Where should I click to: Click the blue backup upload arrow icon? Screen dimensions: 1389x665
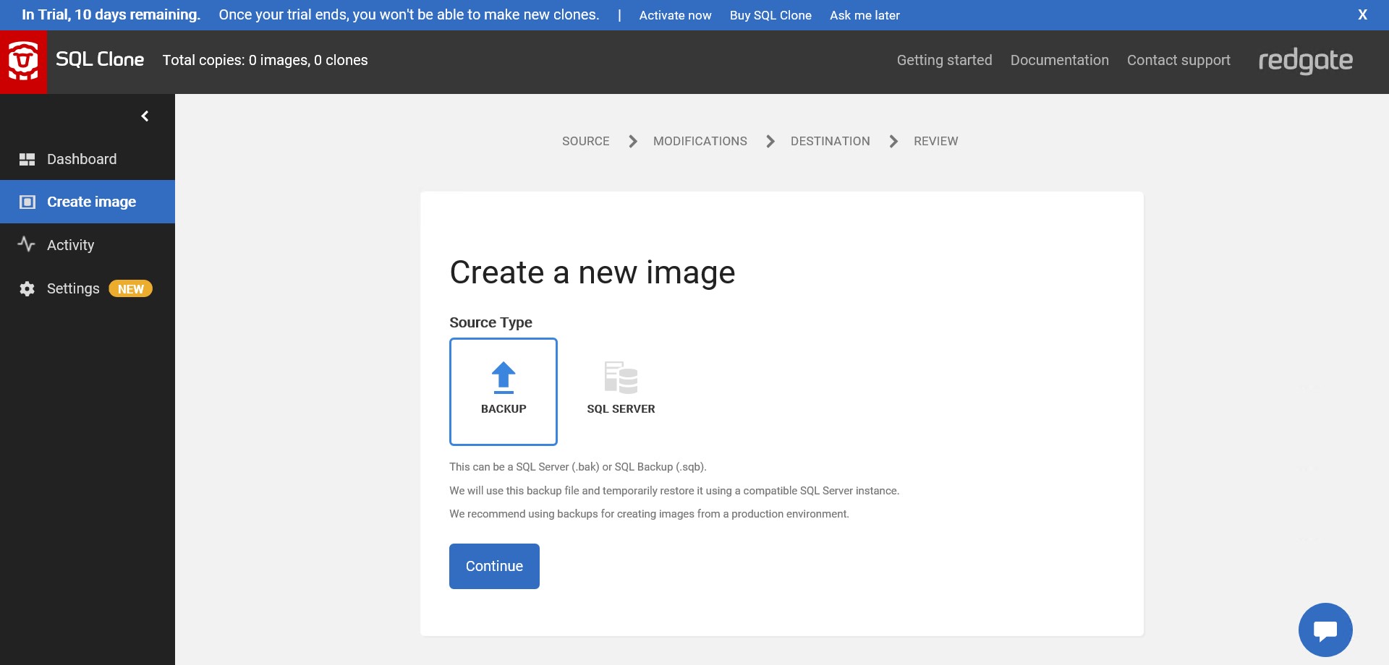[504, 377]
